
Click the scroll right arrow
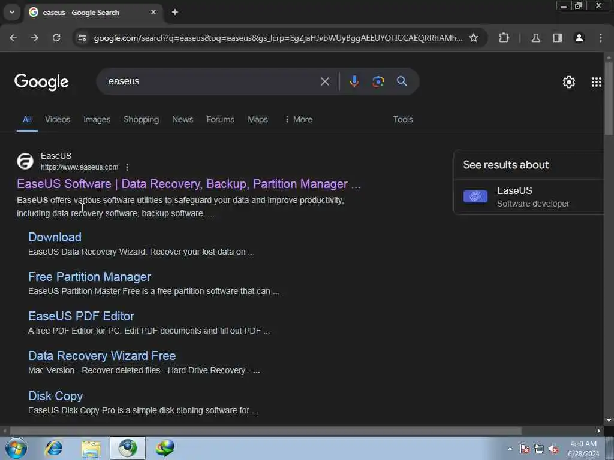click(x=598, y=431)
